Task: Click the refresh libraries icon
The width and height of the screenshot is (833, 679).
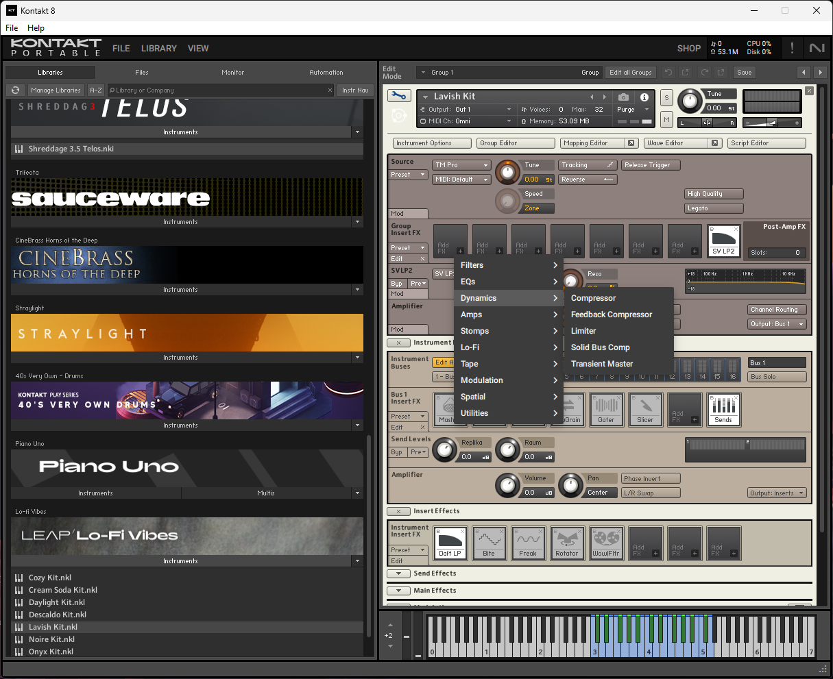Action: click(15, 90)
